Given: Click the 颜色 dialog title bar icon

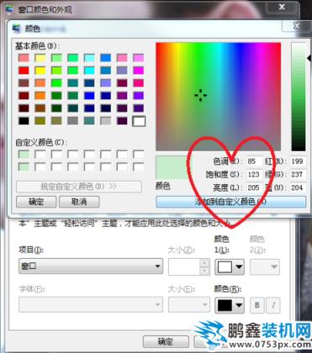Looking at the screenshot, I should (x=17, y=29).
